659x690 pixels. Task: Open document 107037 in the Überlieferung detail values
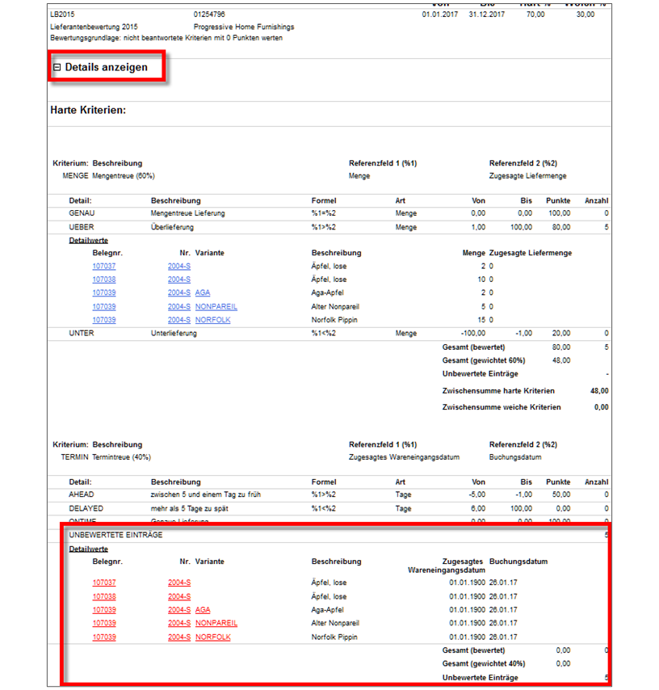click(x=104, y=267)
